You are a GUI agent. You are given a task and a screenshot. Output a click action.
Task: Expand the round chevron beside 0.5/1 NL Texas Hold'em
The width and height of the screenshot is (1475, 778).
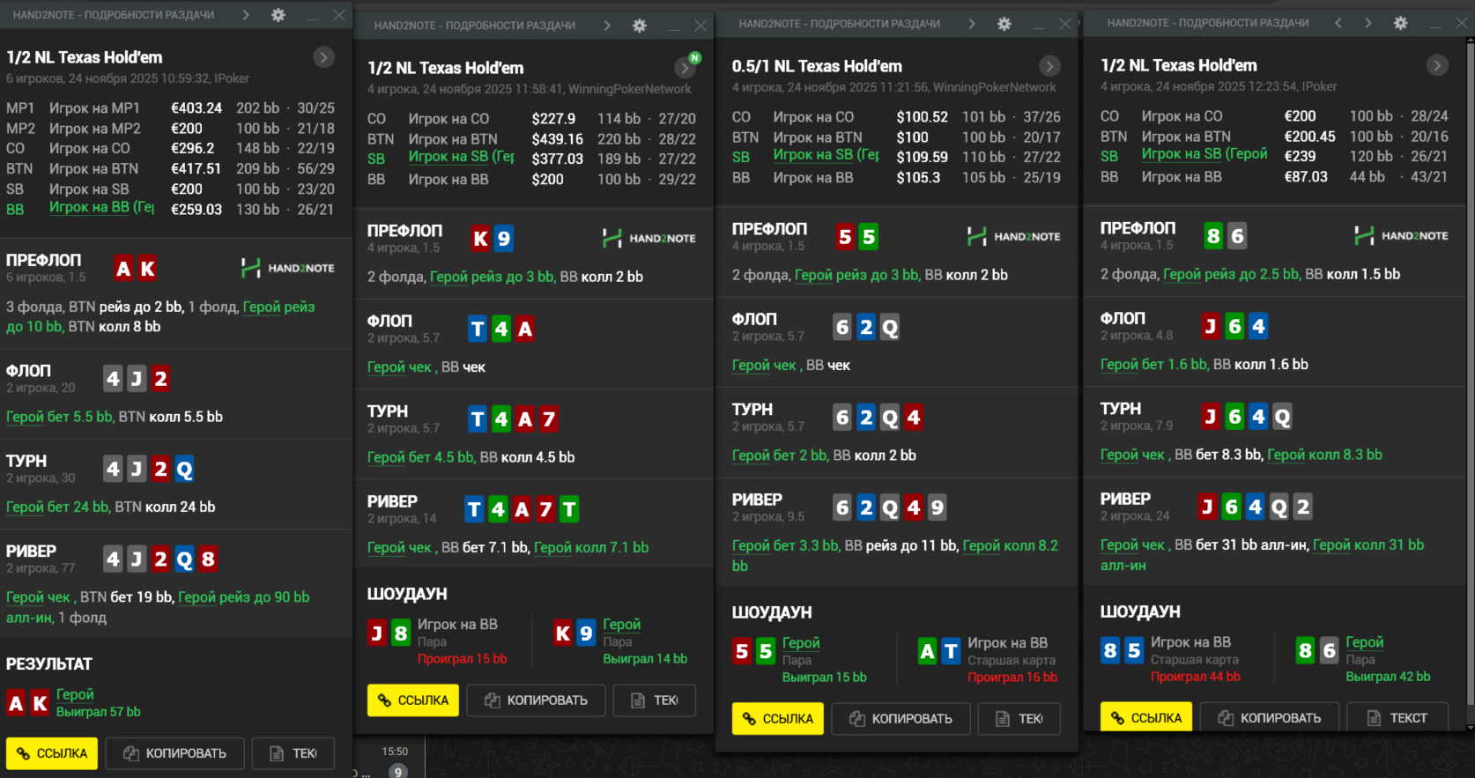click(x=1049, y=66)
